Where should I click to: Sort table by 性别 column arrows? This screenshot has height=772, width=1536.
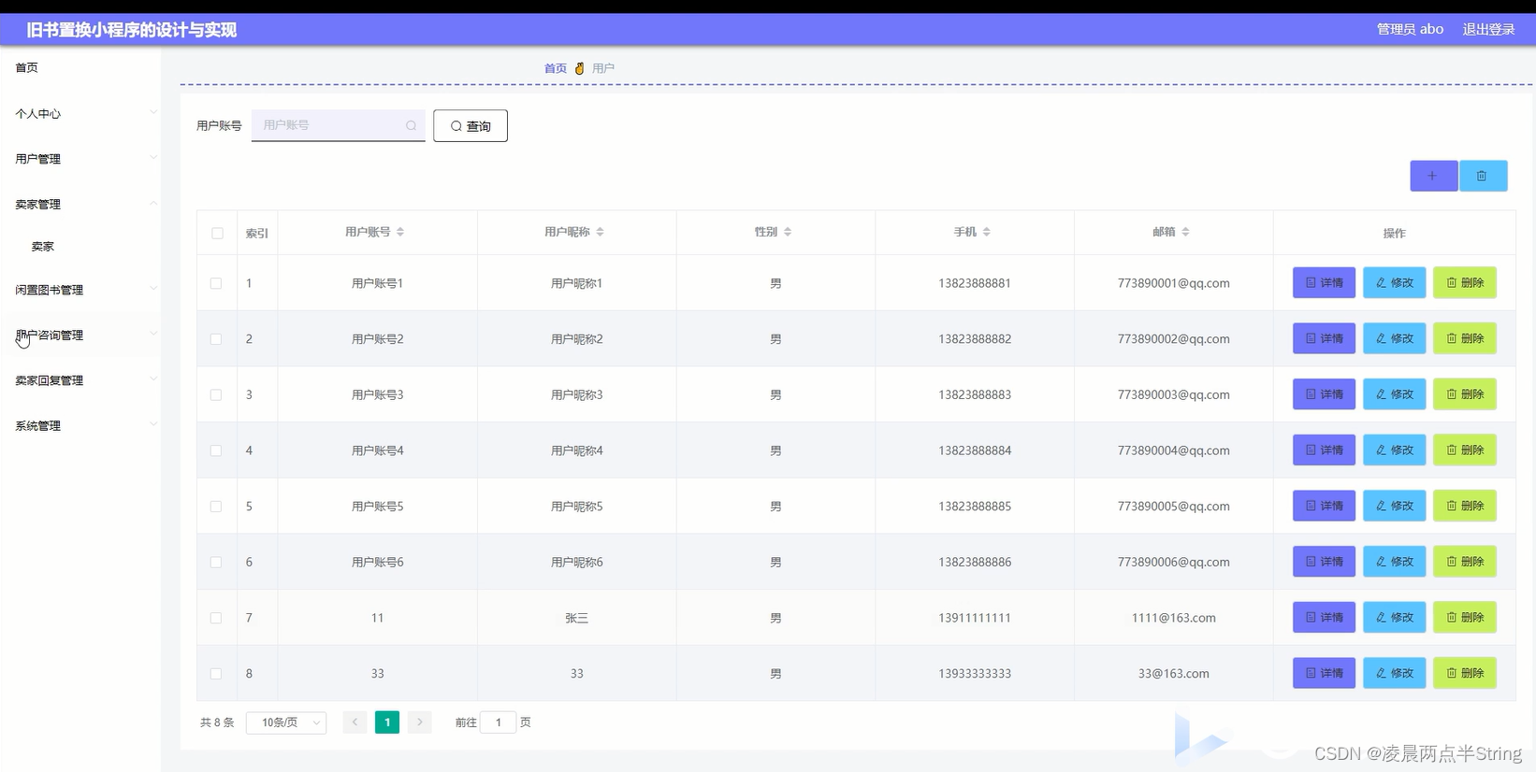pos(788,232)
